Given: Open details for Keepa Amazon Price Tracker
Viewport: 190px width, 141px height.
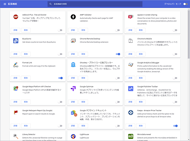Looking at the screenshot, I should pos(130,126).
